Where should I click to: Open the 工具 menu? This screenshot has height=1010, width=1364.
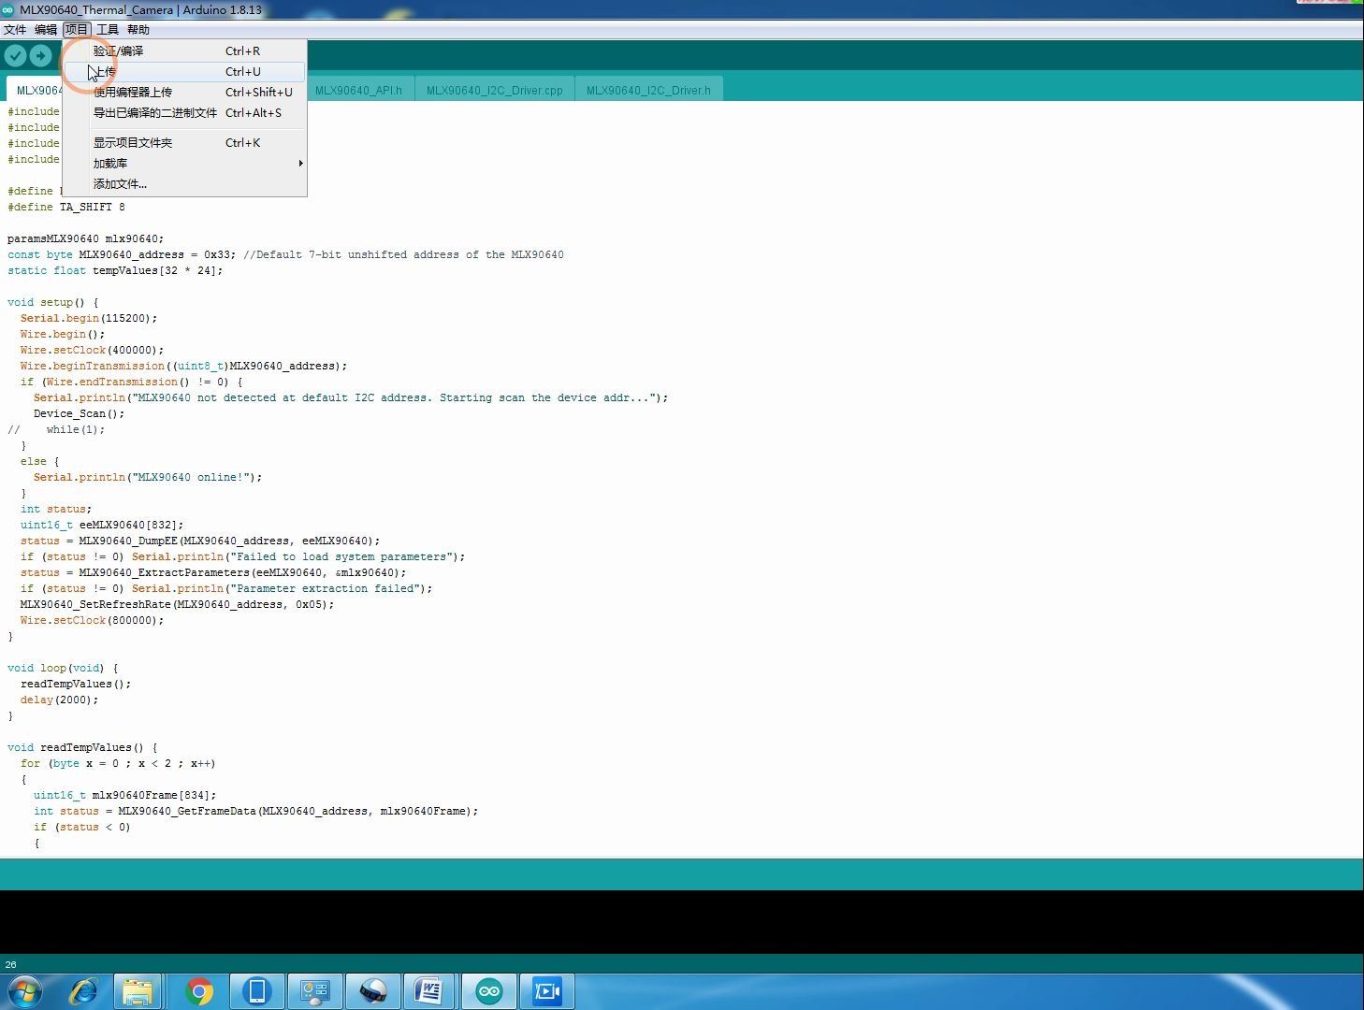coord(108,30)
